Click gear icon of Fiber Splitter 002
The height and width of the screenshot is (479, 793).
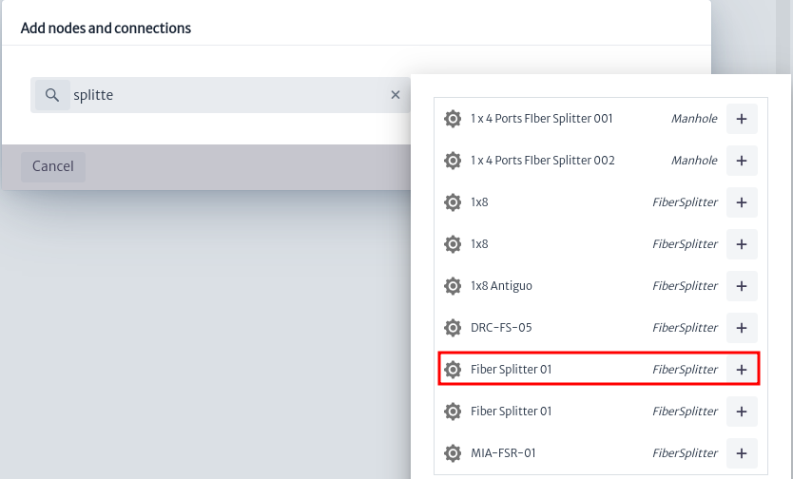click(x=453, y=161)
